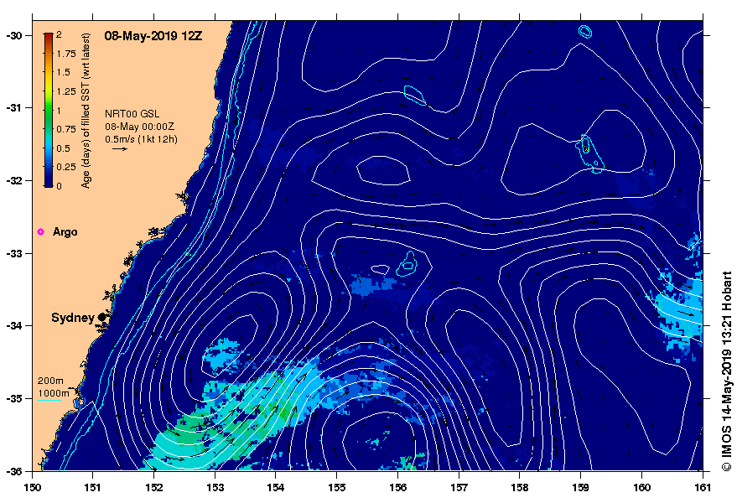Click the 1000m depth legend label
Viewport: 737px width, 503px height.
point(53,393)
